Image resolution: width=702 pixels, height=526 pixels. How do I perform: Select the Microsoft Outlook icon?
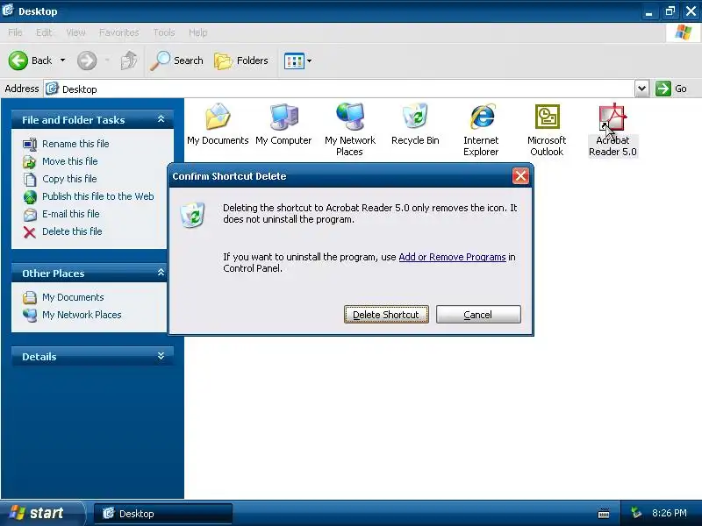coord(547,130)
